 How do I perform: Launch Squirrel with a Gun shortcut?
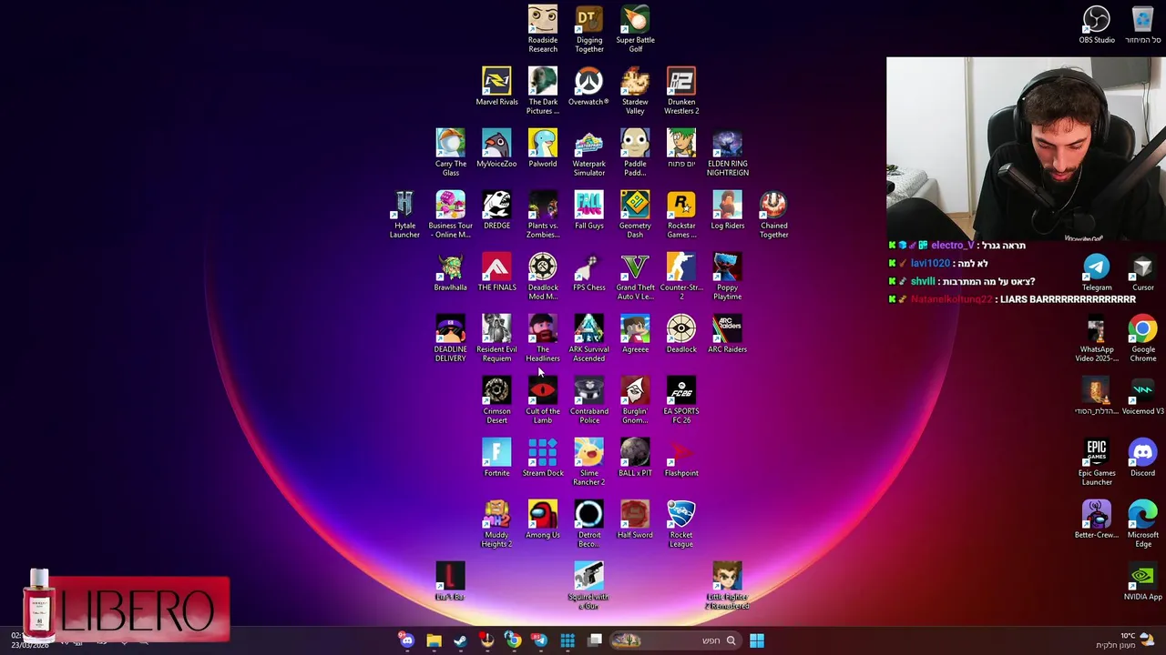(588, 586)
